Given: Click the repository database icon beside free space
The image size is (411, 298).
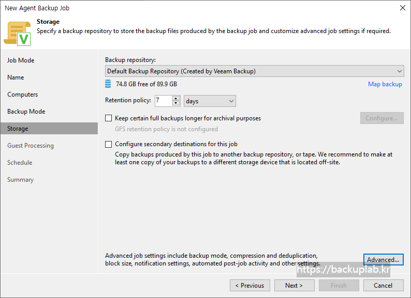Looking at the screenshot, I should (108, 84).
